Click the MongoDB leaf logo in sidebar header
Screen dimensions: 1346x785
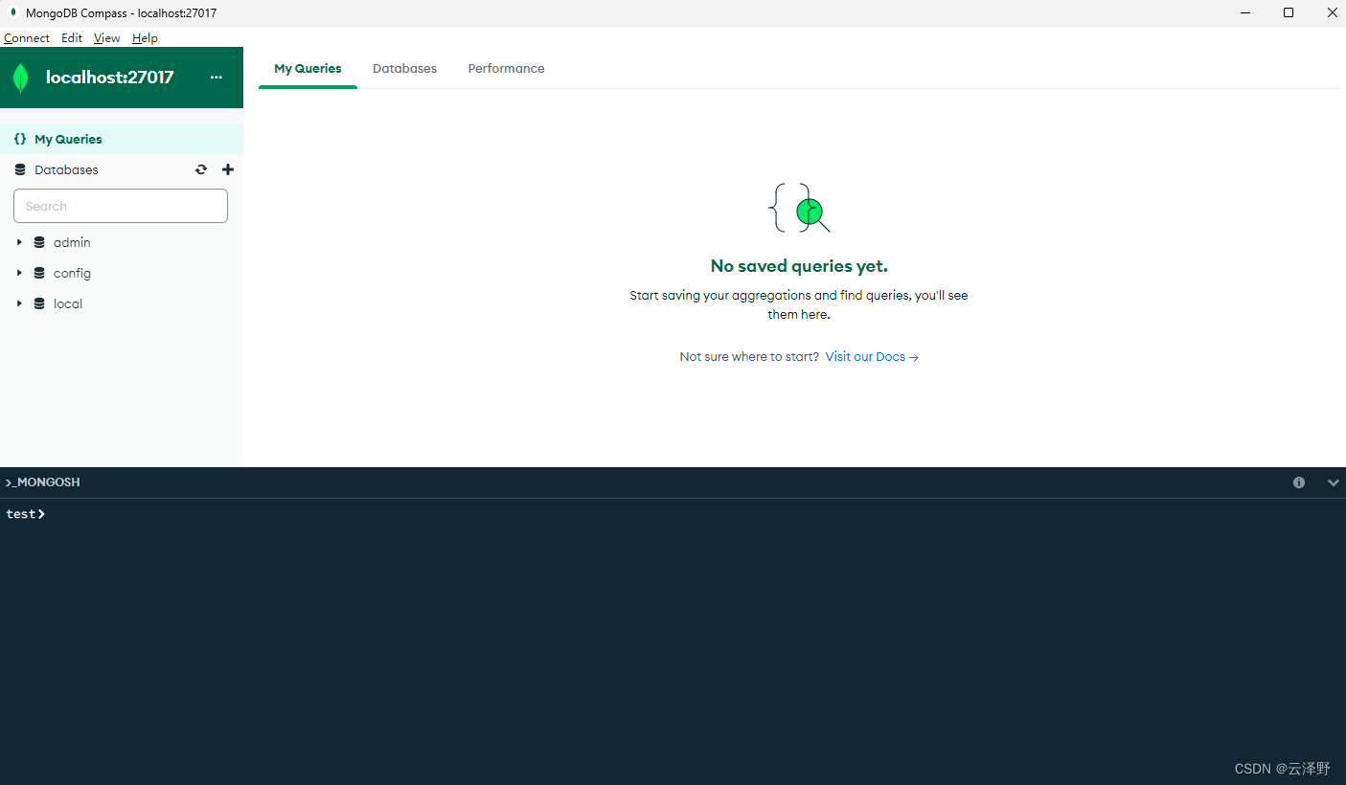click(x=21, y=78)
